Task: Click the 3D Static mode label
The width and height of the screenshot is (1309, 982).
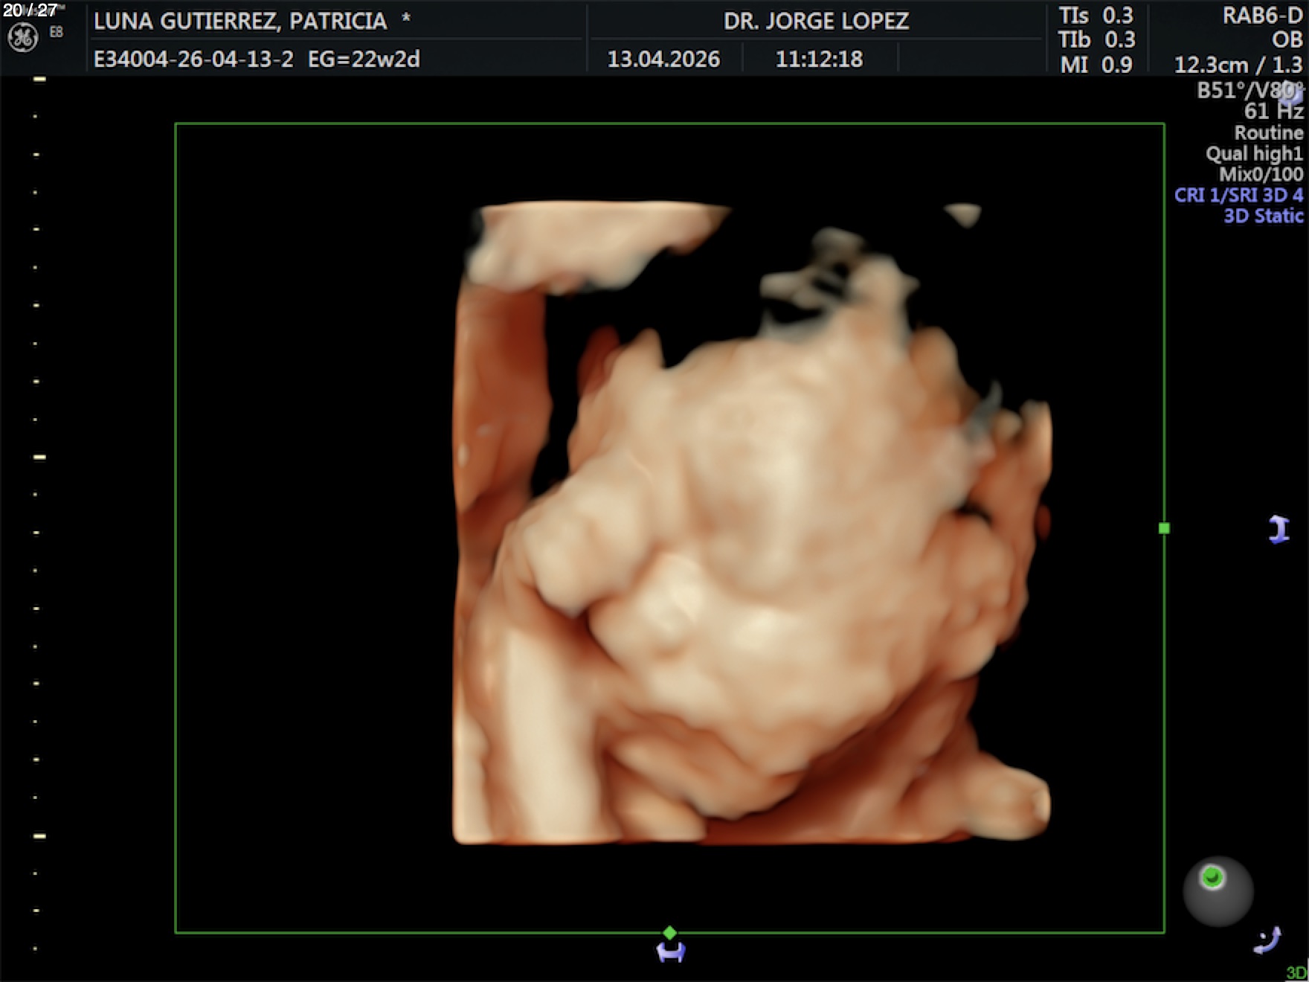Action: pyautogui.click(x=1263, y=216)
